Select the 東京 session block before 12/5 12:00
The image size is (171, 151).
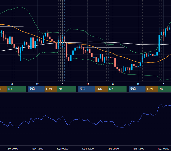coord(87,89)
